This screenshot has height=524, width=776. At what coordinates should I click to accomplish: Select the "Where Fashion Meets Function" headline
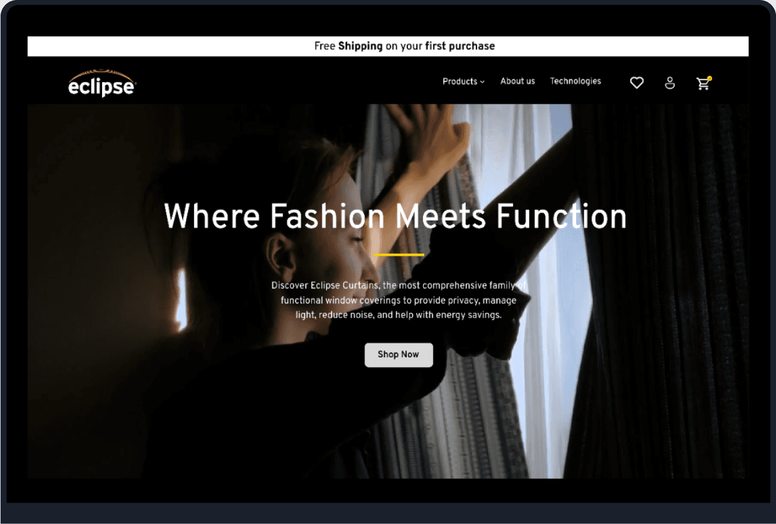click(x=395, y=216)
